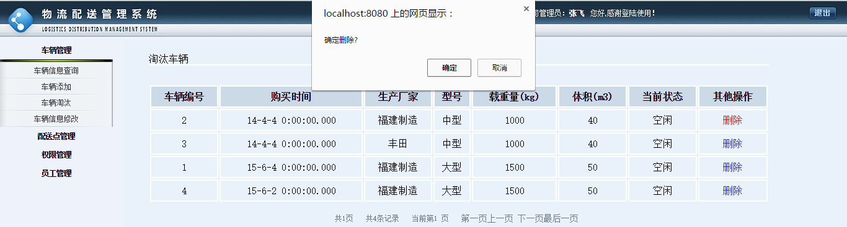Open 车辆添加 in the sidebar
847x227 pixels.
coord(56,87)
